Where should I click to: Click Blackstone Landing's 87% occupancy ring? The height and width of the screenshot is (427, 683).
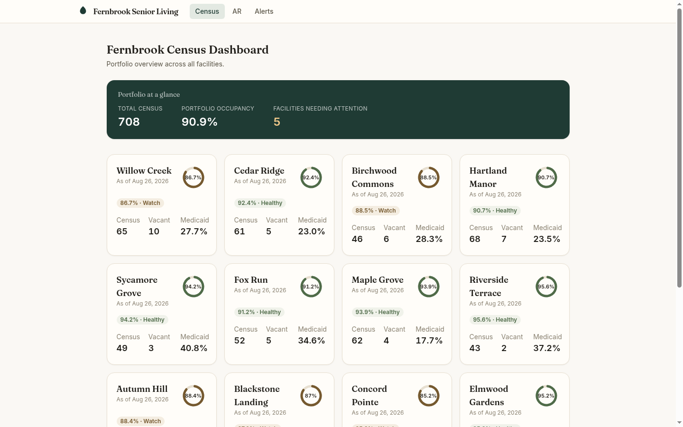(311, 396)
